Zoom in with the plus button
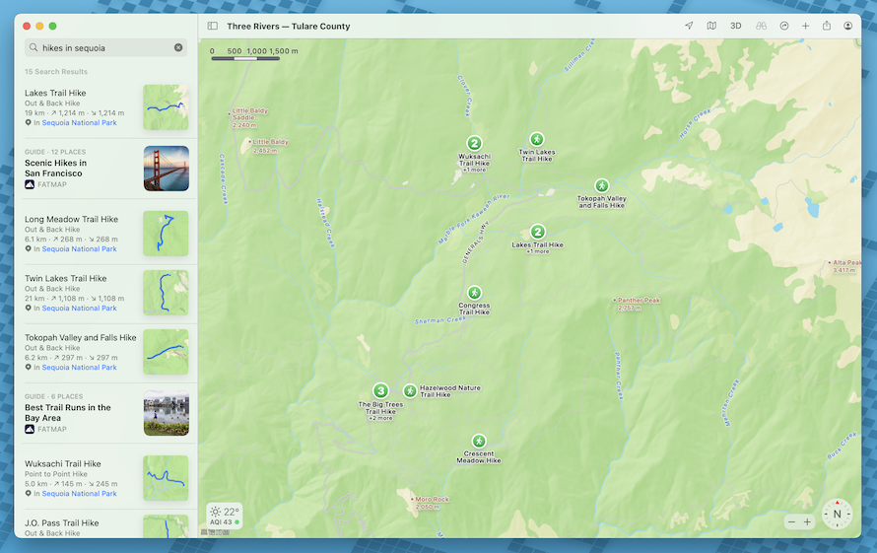The width and height of the screenshot is (877, 553). [807, 521]
